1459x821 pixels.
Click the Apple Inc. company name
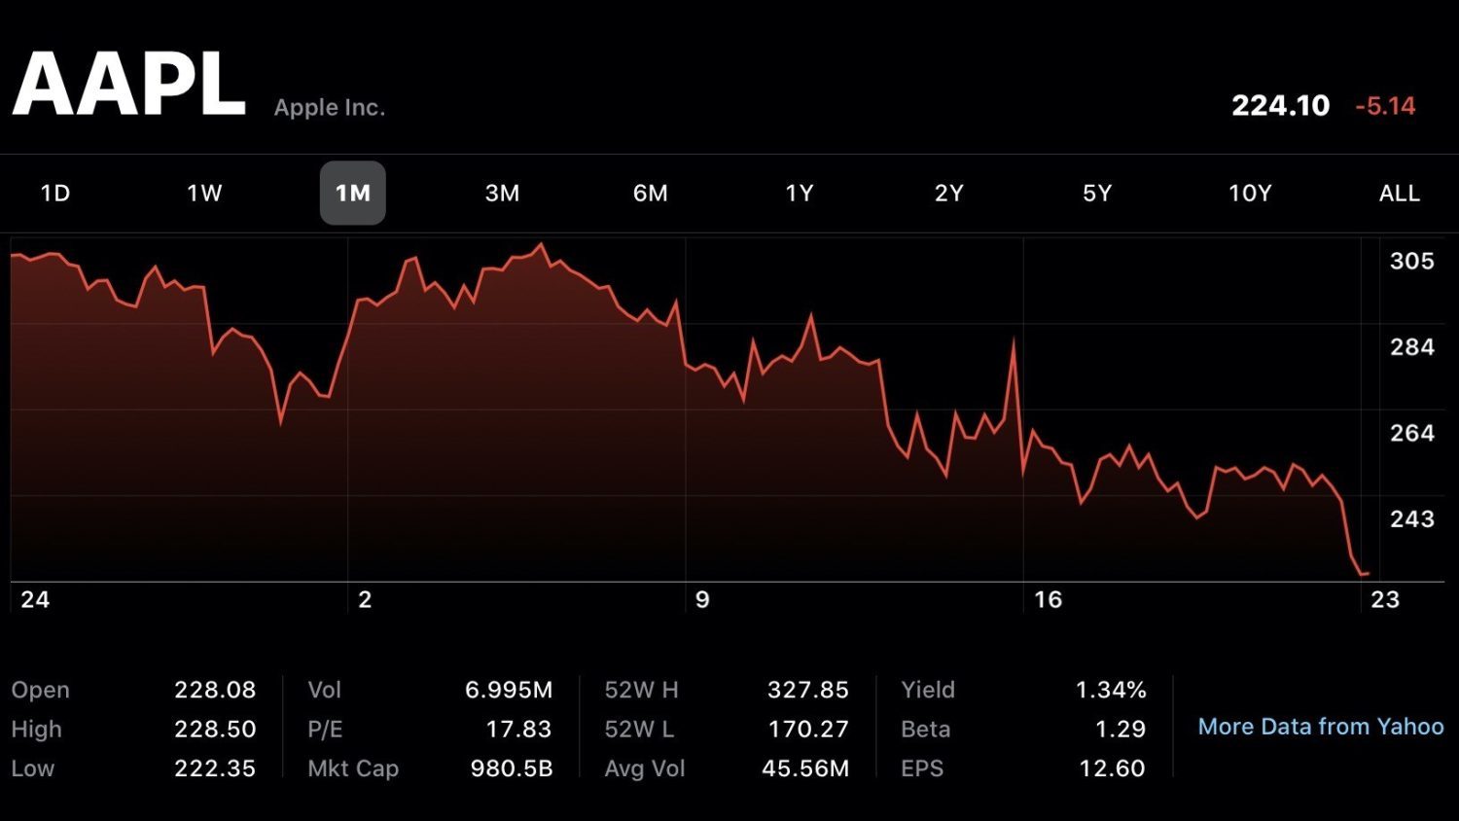click(328, 107)
